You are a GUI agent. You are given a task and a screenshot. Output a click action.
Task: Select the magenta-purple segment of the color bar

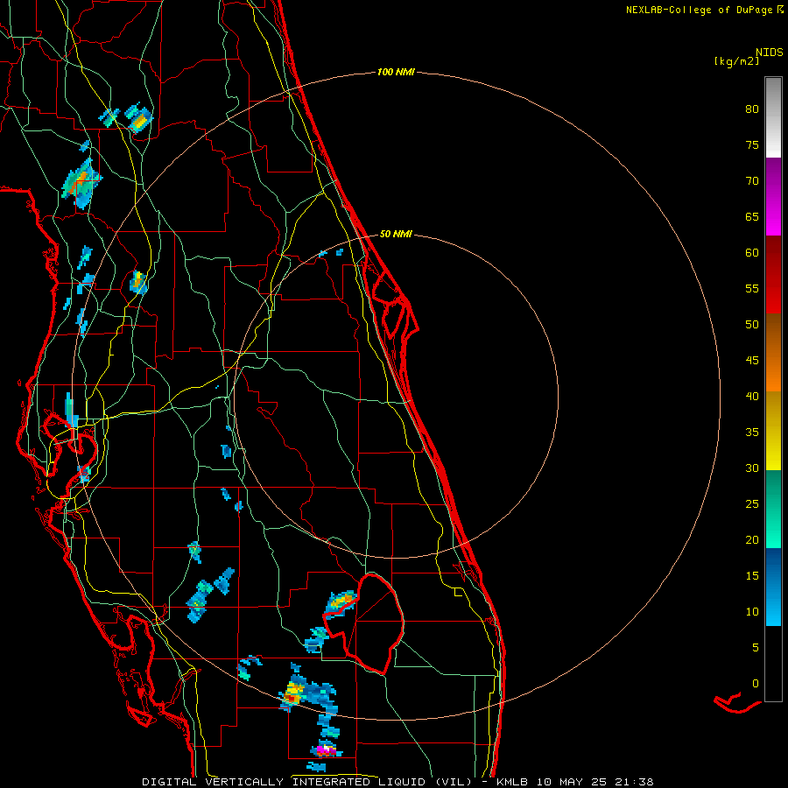tap(773, 196)
